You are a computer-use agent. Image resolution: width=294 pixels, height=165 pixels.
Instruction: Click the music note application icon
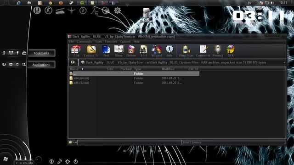click(x=17, y=64)
